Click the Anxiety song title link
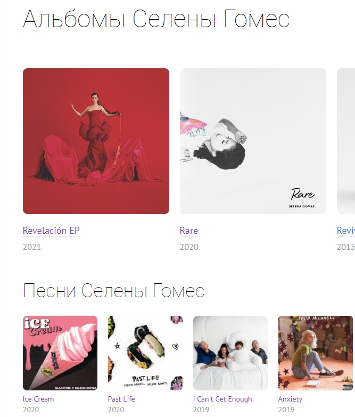The width and height of the screenshot is (355, 417). (290, 399)
